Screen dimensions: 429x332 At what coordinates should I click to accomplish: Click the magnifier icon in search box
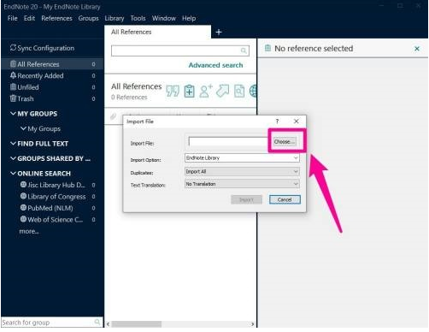[x=244, y=50]
